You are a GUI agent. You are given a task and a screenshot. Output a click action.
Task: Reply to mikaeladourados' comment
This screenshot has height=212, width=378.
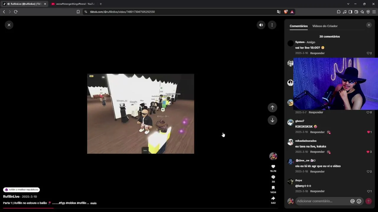tap(317, 152)
